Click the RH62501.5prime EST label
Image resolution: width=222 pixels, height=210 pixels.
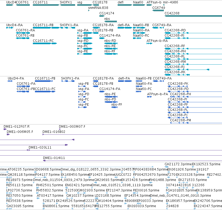[x=50, y=185]
